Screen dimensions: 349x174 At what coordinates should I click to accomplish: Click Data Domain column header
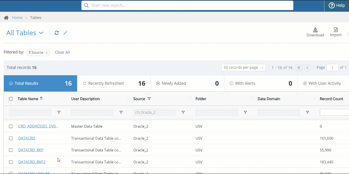[x=269, y=99]
